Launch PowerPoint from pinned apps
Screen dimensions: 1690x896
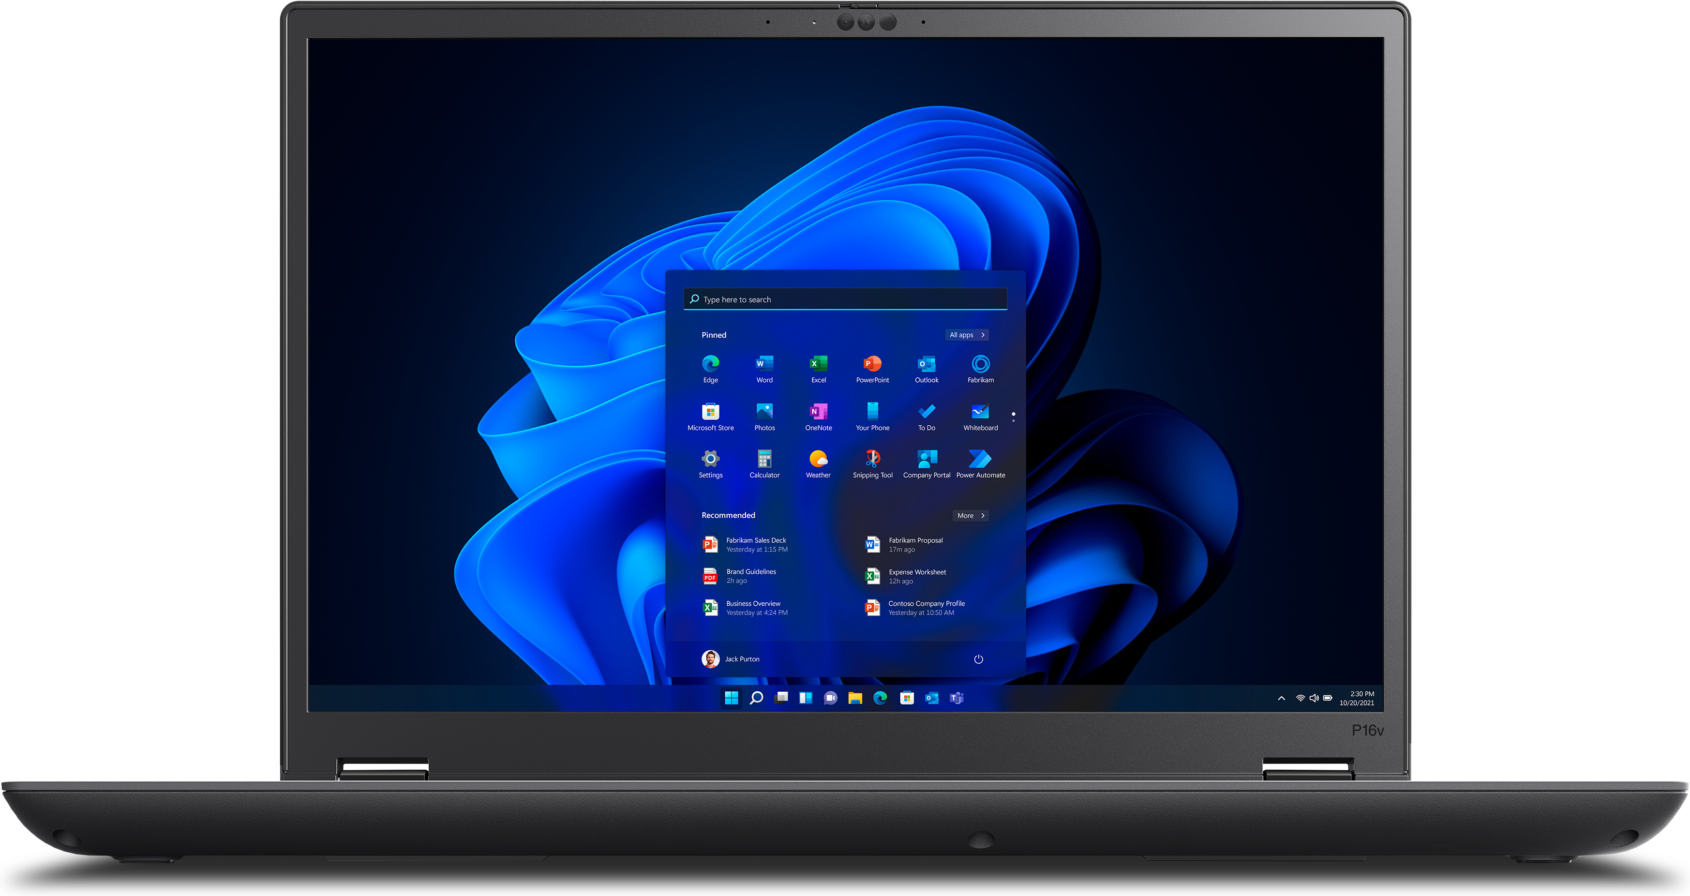click(872, 365)
